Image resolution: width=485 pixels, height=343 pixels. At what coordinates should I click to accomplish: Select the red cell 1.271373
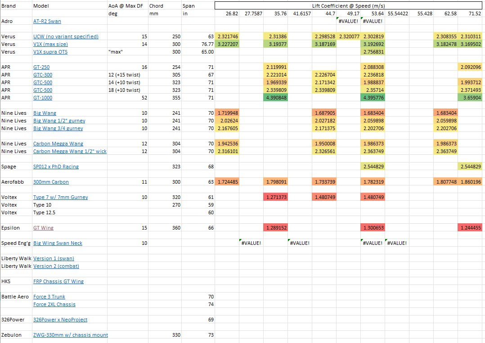tap(275, 197)
